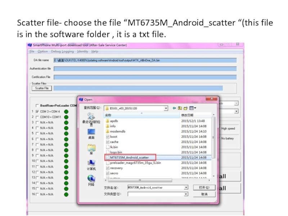Expand the file type (文件类型) dropdown

tap(186, 194)
